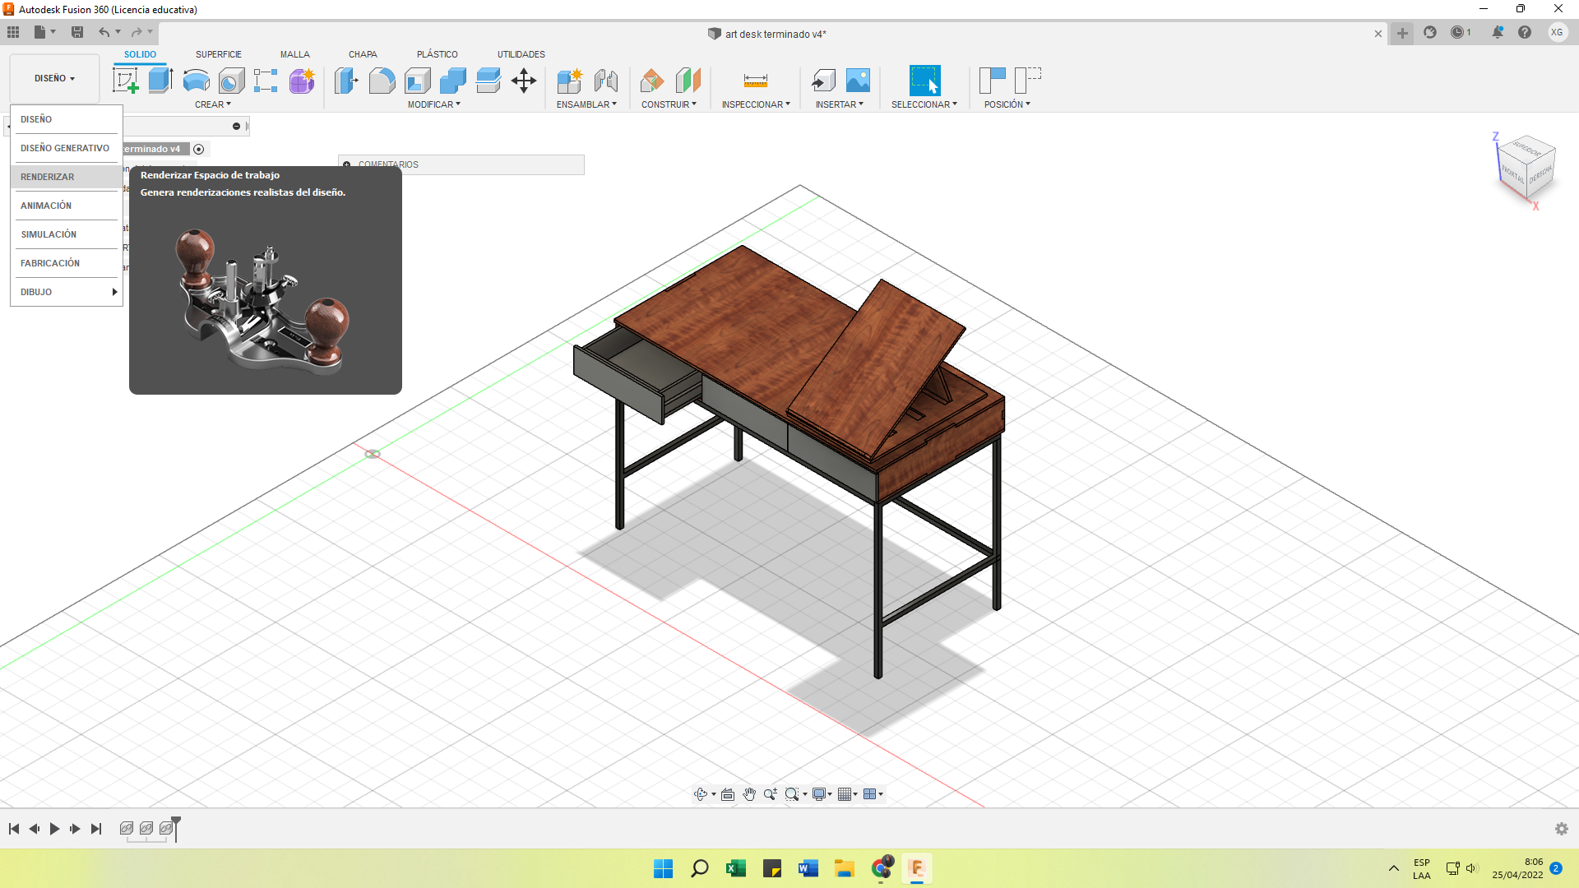Click the Look At navigation icon
1579x888 pixels.
(728, 794)
